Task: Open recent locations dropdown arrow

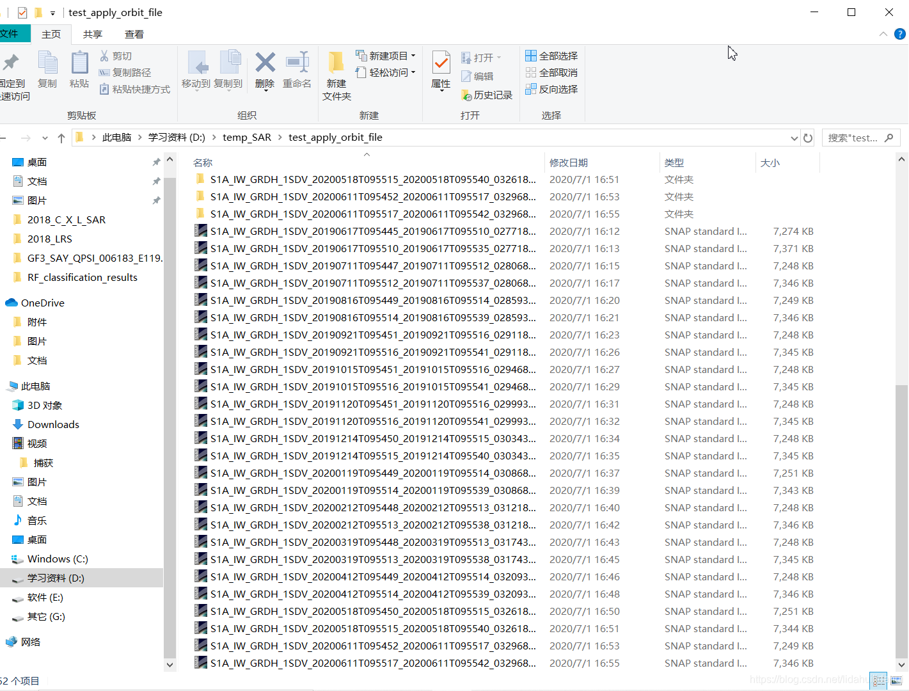Action: pos(45,138)
